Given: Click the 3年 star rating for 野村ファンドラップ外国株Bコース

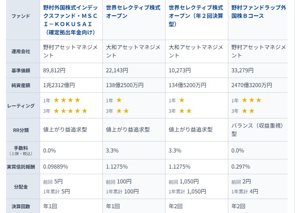Looking at the screenshot, I should coord(248,111).
